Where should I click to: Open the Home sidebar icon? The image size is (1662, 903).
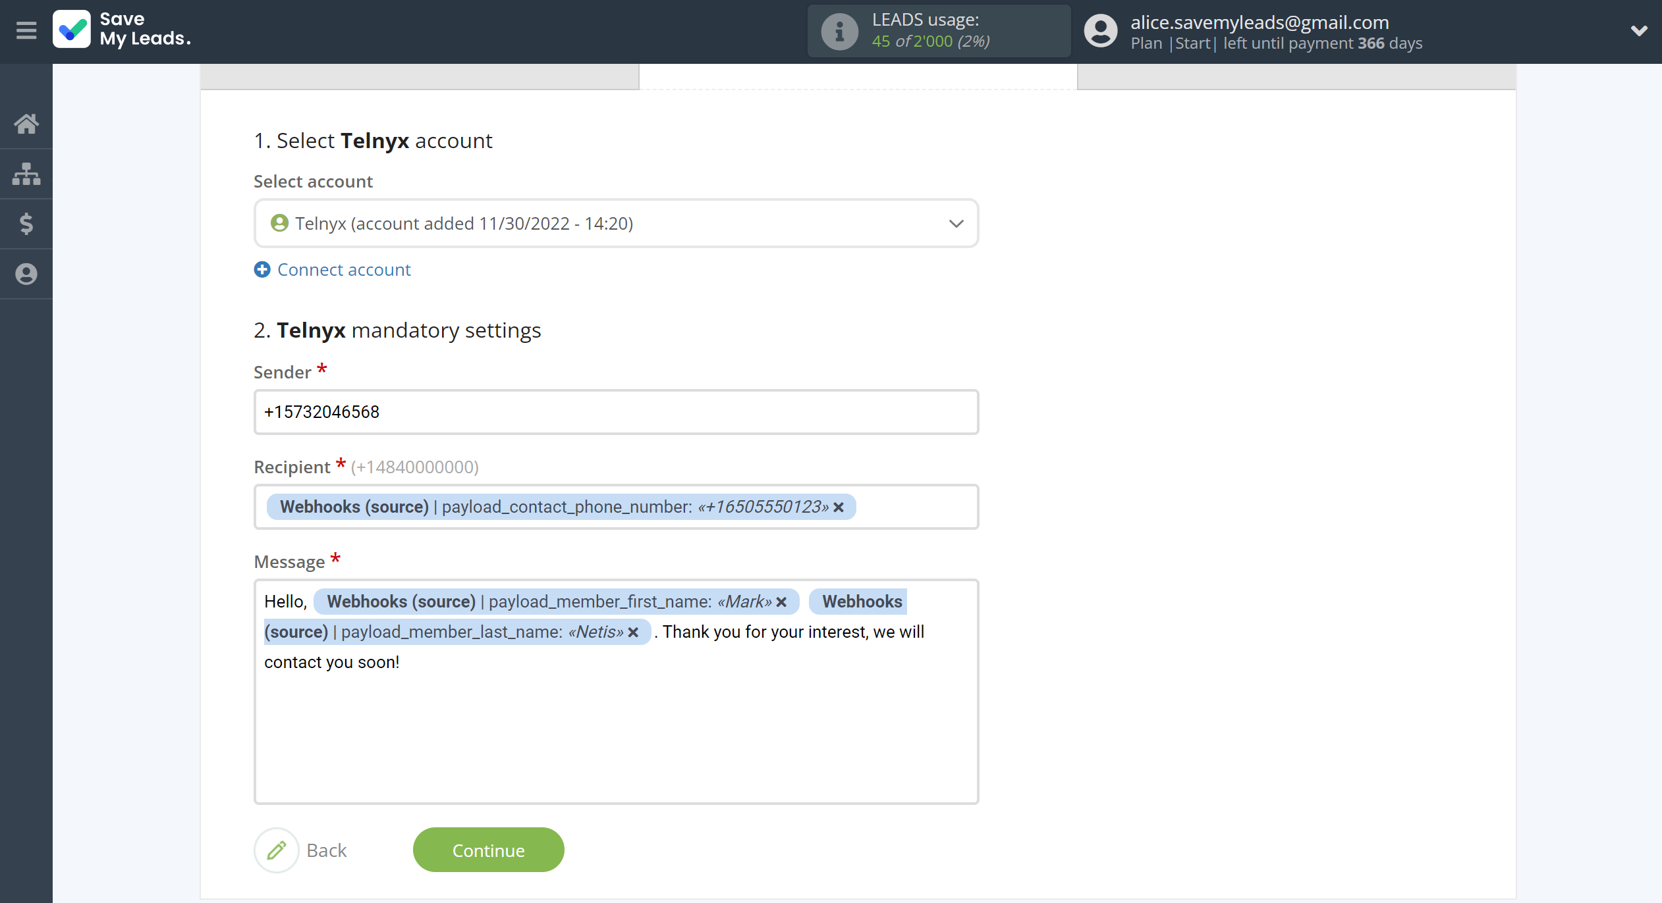[26, 124]
